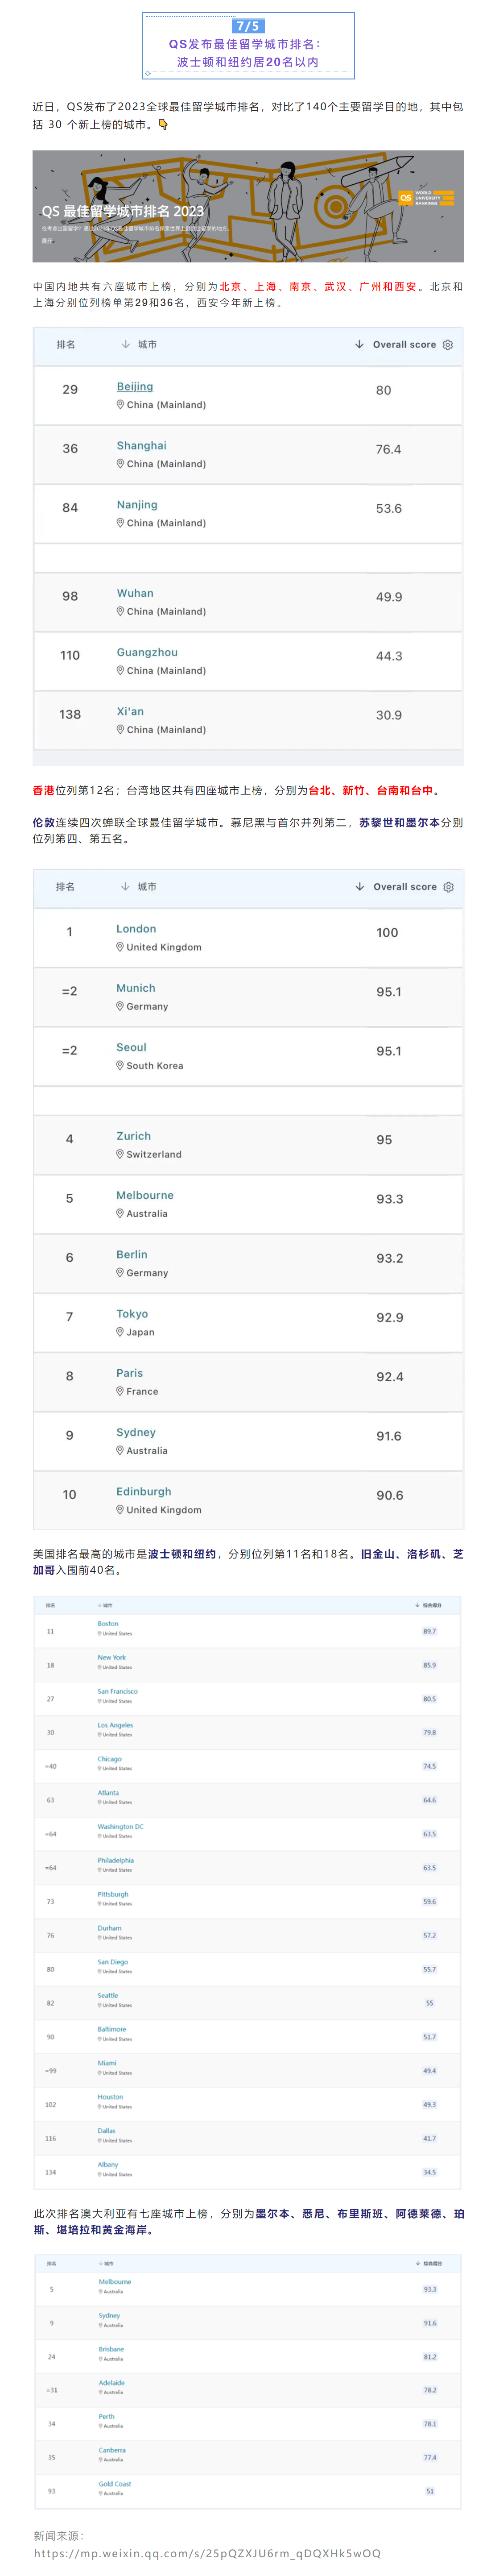Sort by 综合得分 in the US cities table
This screenshot has height=2576, width=495.
(x=428, y=1605)
